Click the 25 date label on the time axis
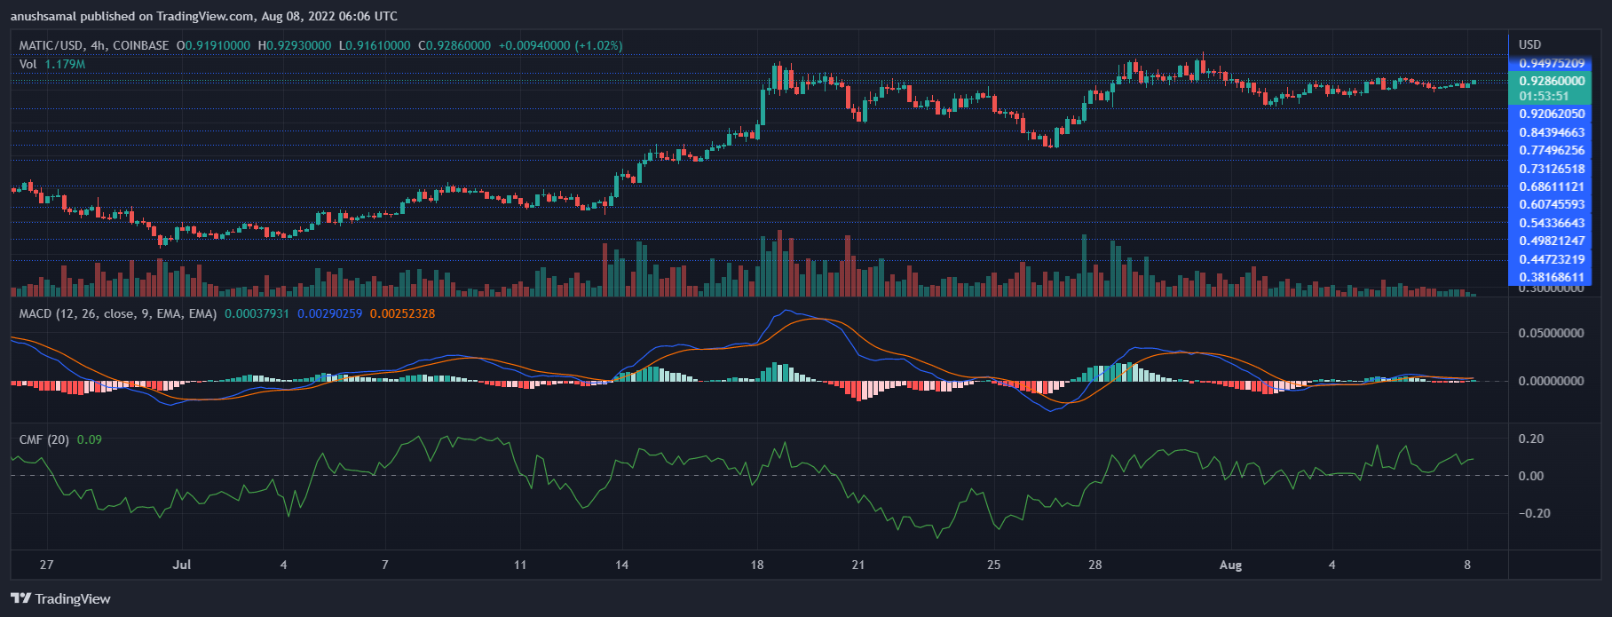1612x617 pixels. (x=994, y=565)
